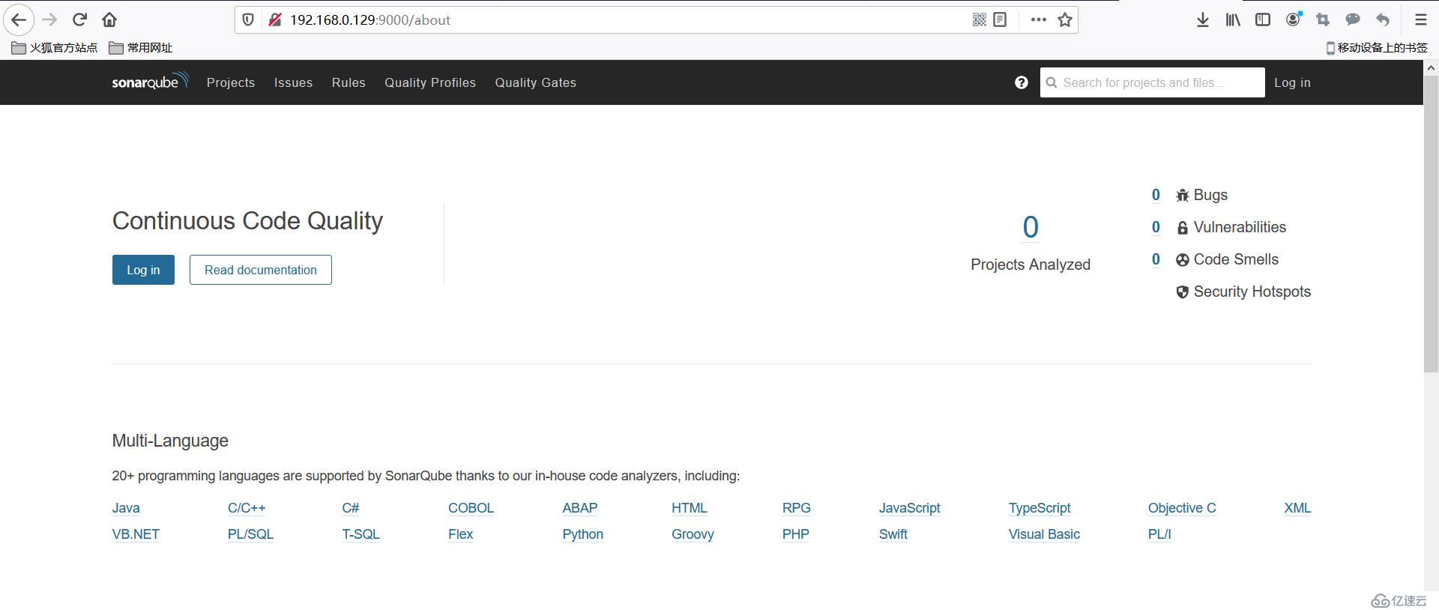Open the HTML language link

[x=690, y=508]
